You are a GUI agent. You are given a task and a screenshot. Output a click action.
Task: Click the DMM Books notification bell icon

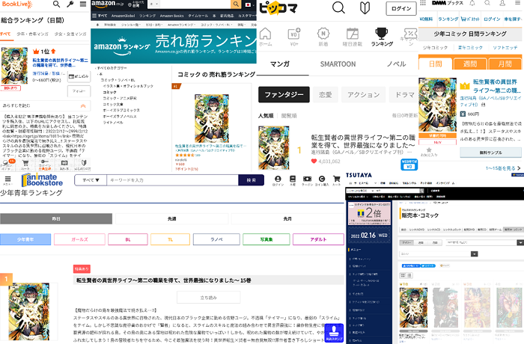[x=472, y=3]
